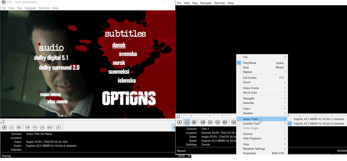Open View entry in context menu

coord(262,144)
